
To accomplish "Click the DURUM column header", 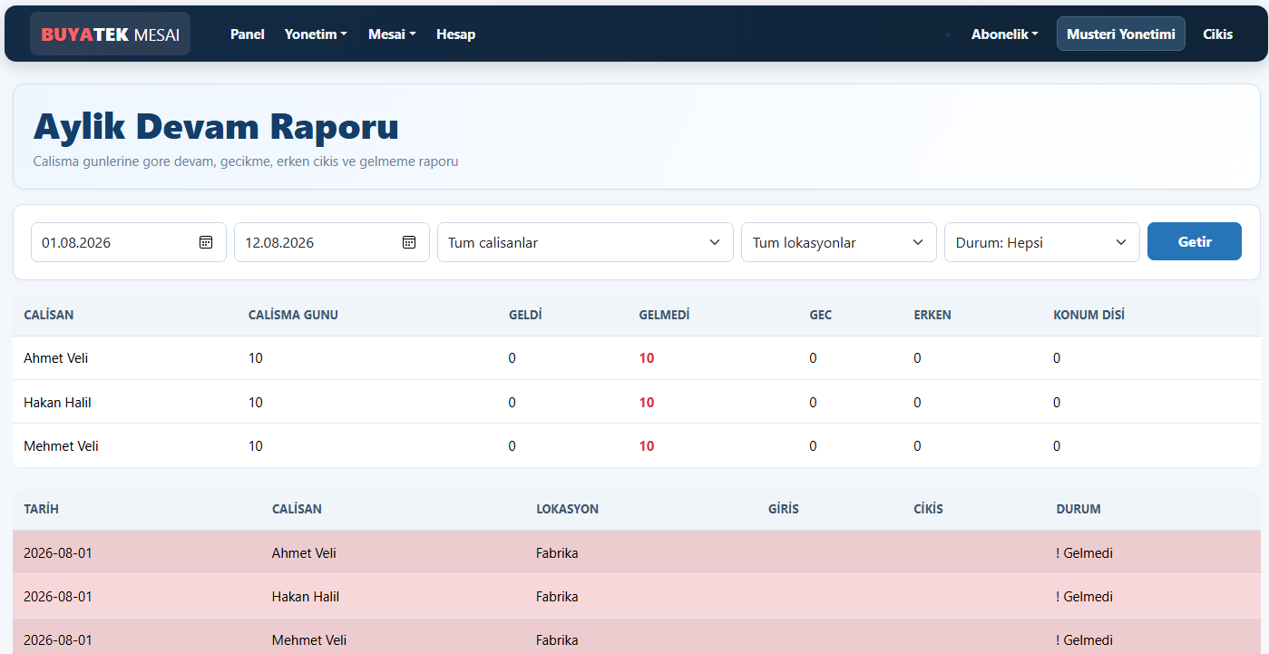I will click(x=1079, y=509).
